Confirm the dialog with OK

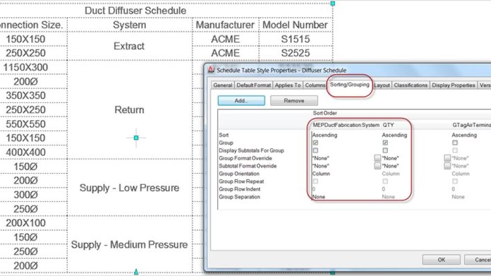(x=441, y=260)
